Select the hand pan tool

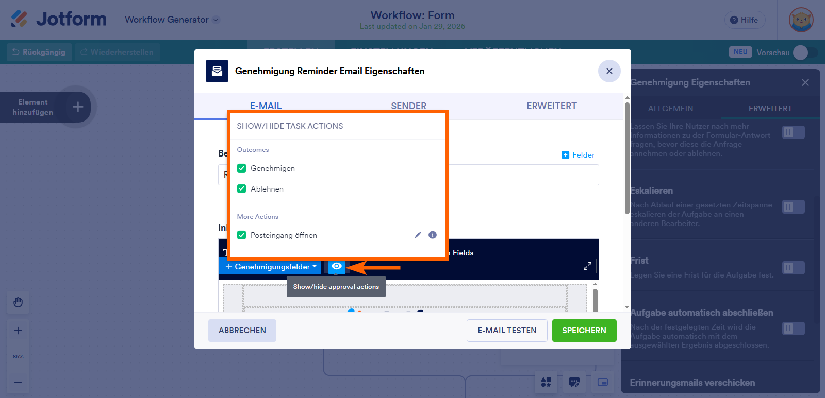pos(18,302)
